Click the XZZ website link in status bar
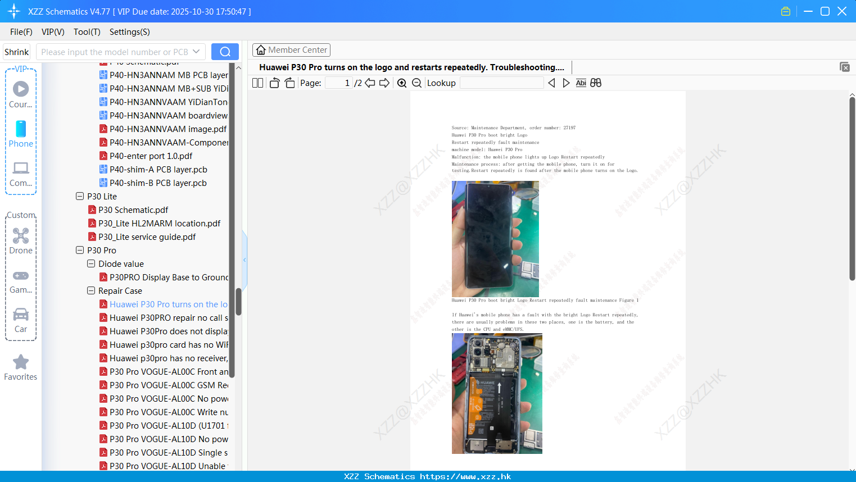 [465, 476]
